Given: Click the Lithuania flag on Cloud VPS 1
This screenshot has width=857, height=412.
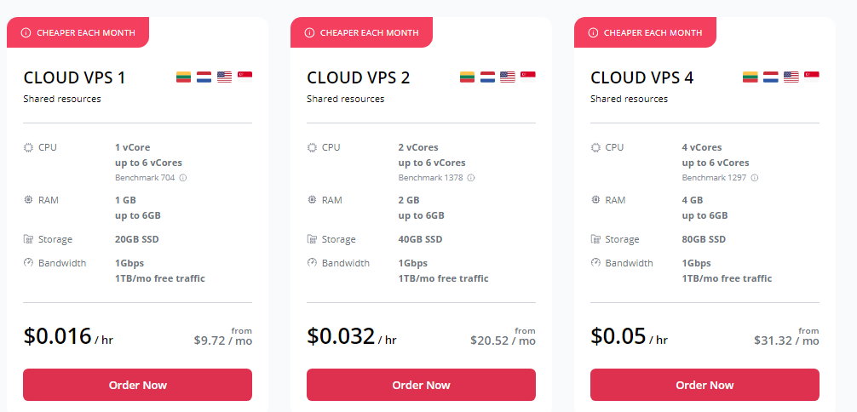Looking at the screenshot, I should pyautogui.click(x=183, y=77).
